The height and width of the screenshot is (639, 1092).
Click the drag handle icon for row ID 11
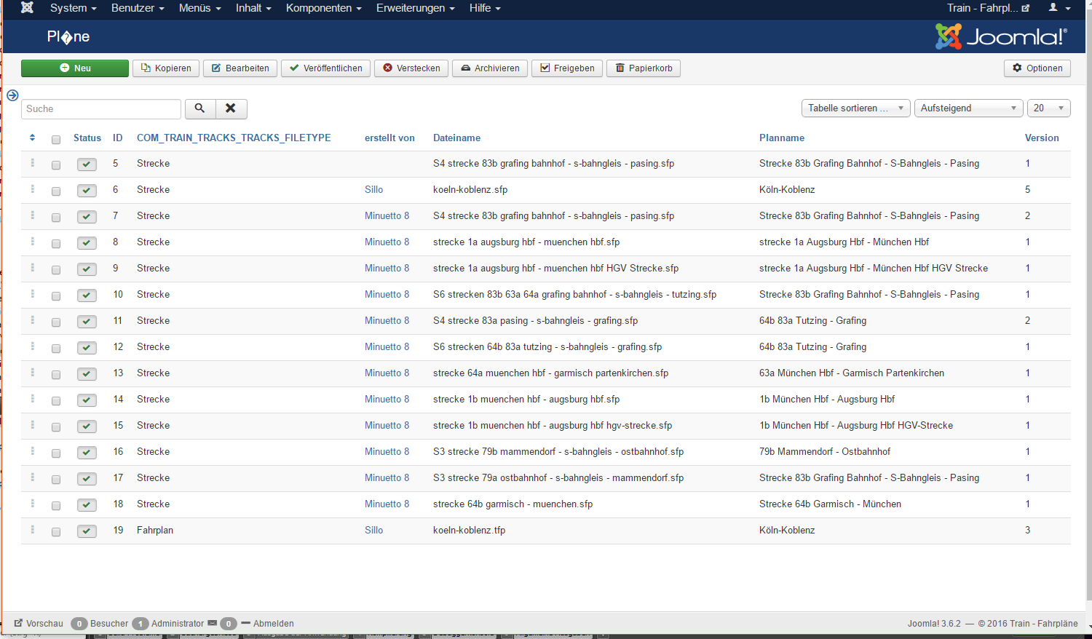click(33, 320)
